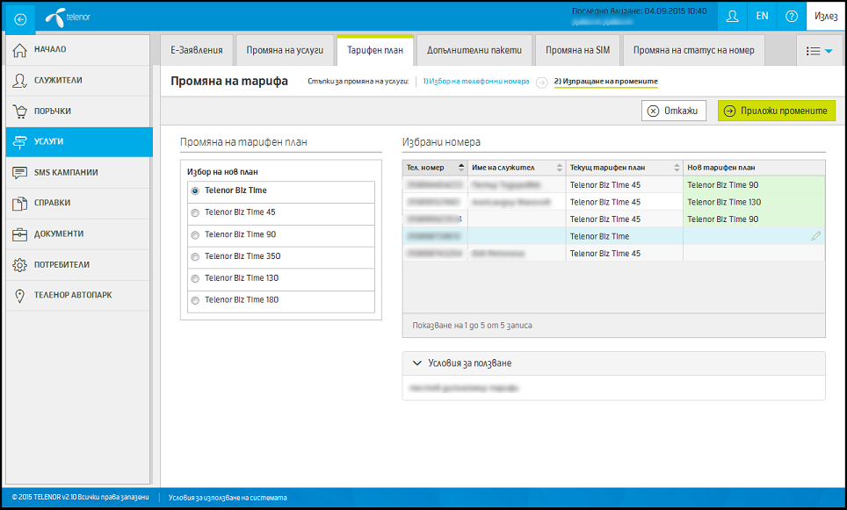Open the SMS КАМПАНИИ sidebar item
The height and width of the screenshot is (510, 847).
coord(78,173)
